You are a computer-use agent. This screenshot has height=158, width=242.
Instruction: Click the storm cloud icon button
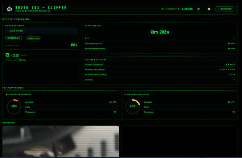pyautogui.click(x=199, y=9)
